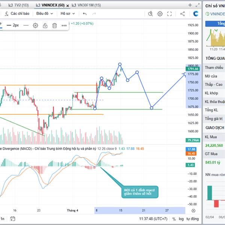Switch to the TV2 (1D) tab
Screen dimensions: 225x225
[19, 5]
